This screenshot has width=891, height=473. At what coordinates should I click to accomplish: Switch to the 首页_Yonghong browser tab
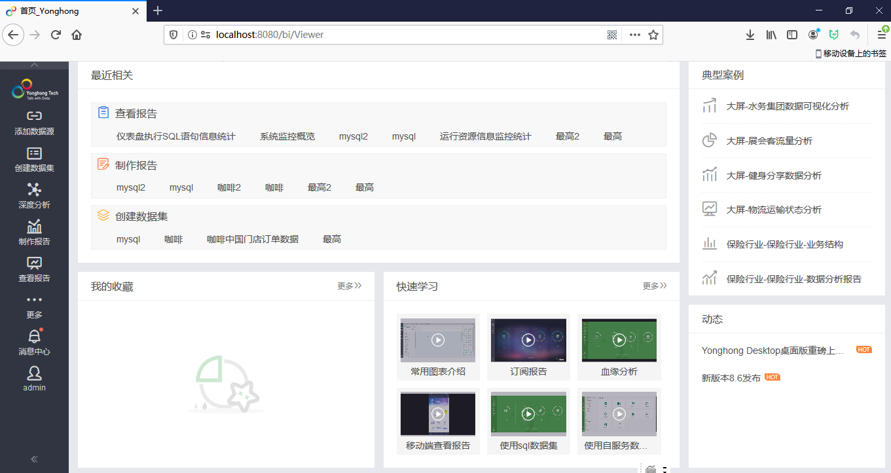click(x=72, y=10)
